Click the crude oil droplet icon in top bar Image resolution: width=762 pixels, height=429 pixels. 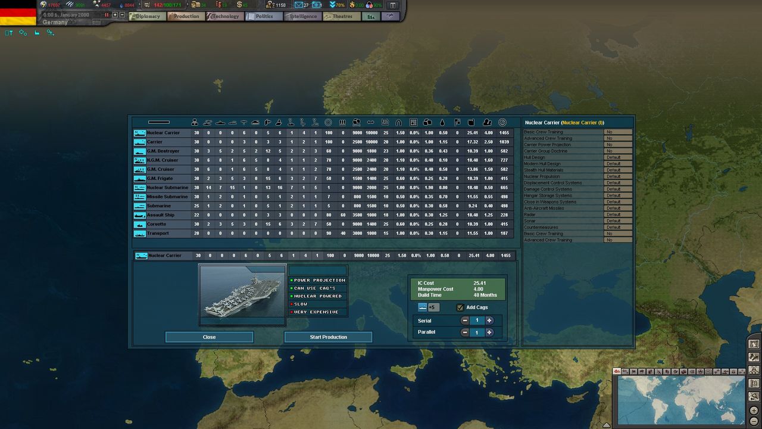tap(122, 5)
